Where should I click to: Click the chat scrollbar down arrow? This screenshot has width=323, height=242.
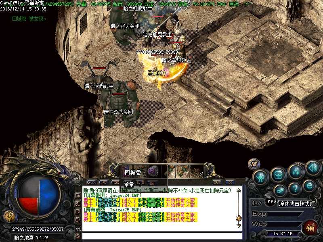tap(239, 225)
